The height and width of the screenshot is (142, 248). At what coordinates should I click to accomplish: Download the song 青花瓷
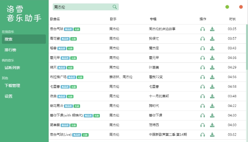pos(212,39)
